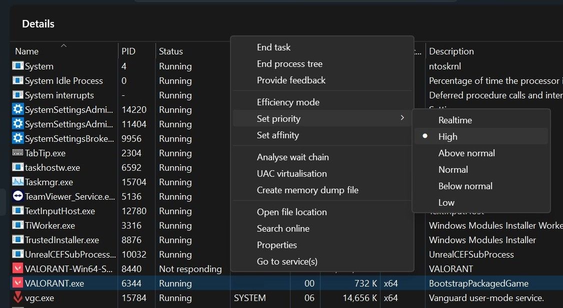563x308 pixels.
Task: Click the SystemSettingsBroker gear icon
Action: coord(18,138)
